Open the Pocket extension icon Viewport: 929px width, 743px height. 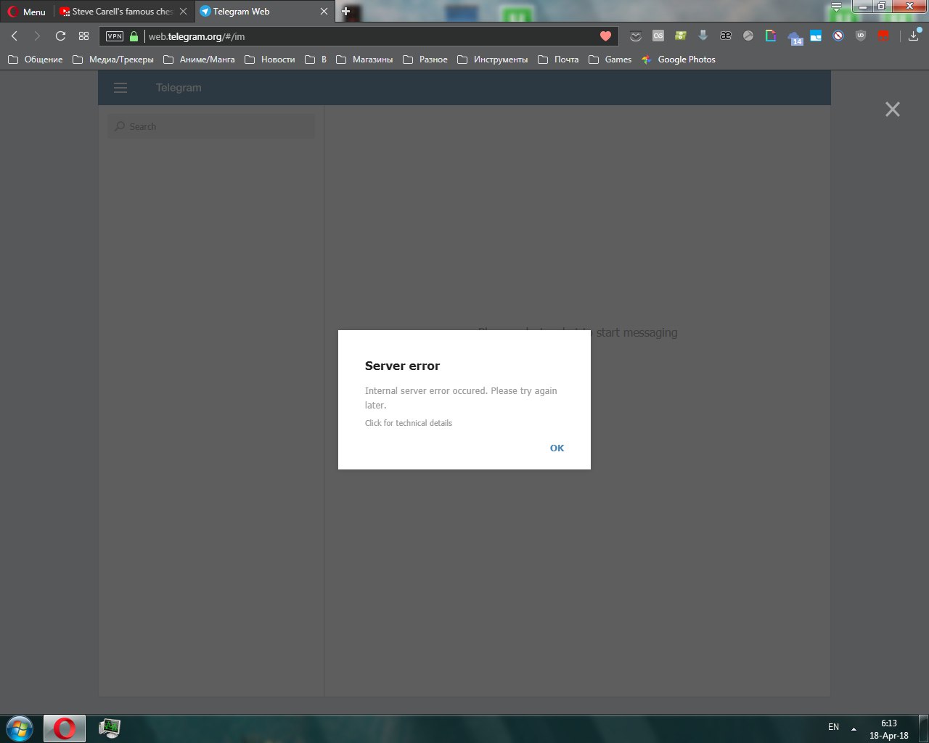636,36
